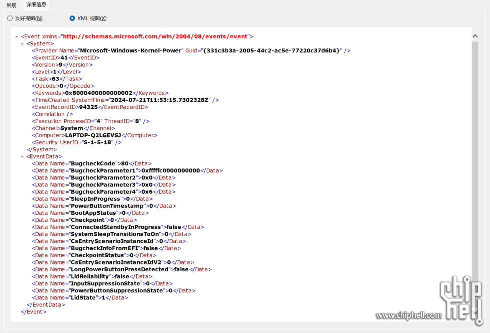Click the closing EventData tag
This screenshot has width=490, height=333.
(46, 305)
